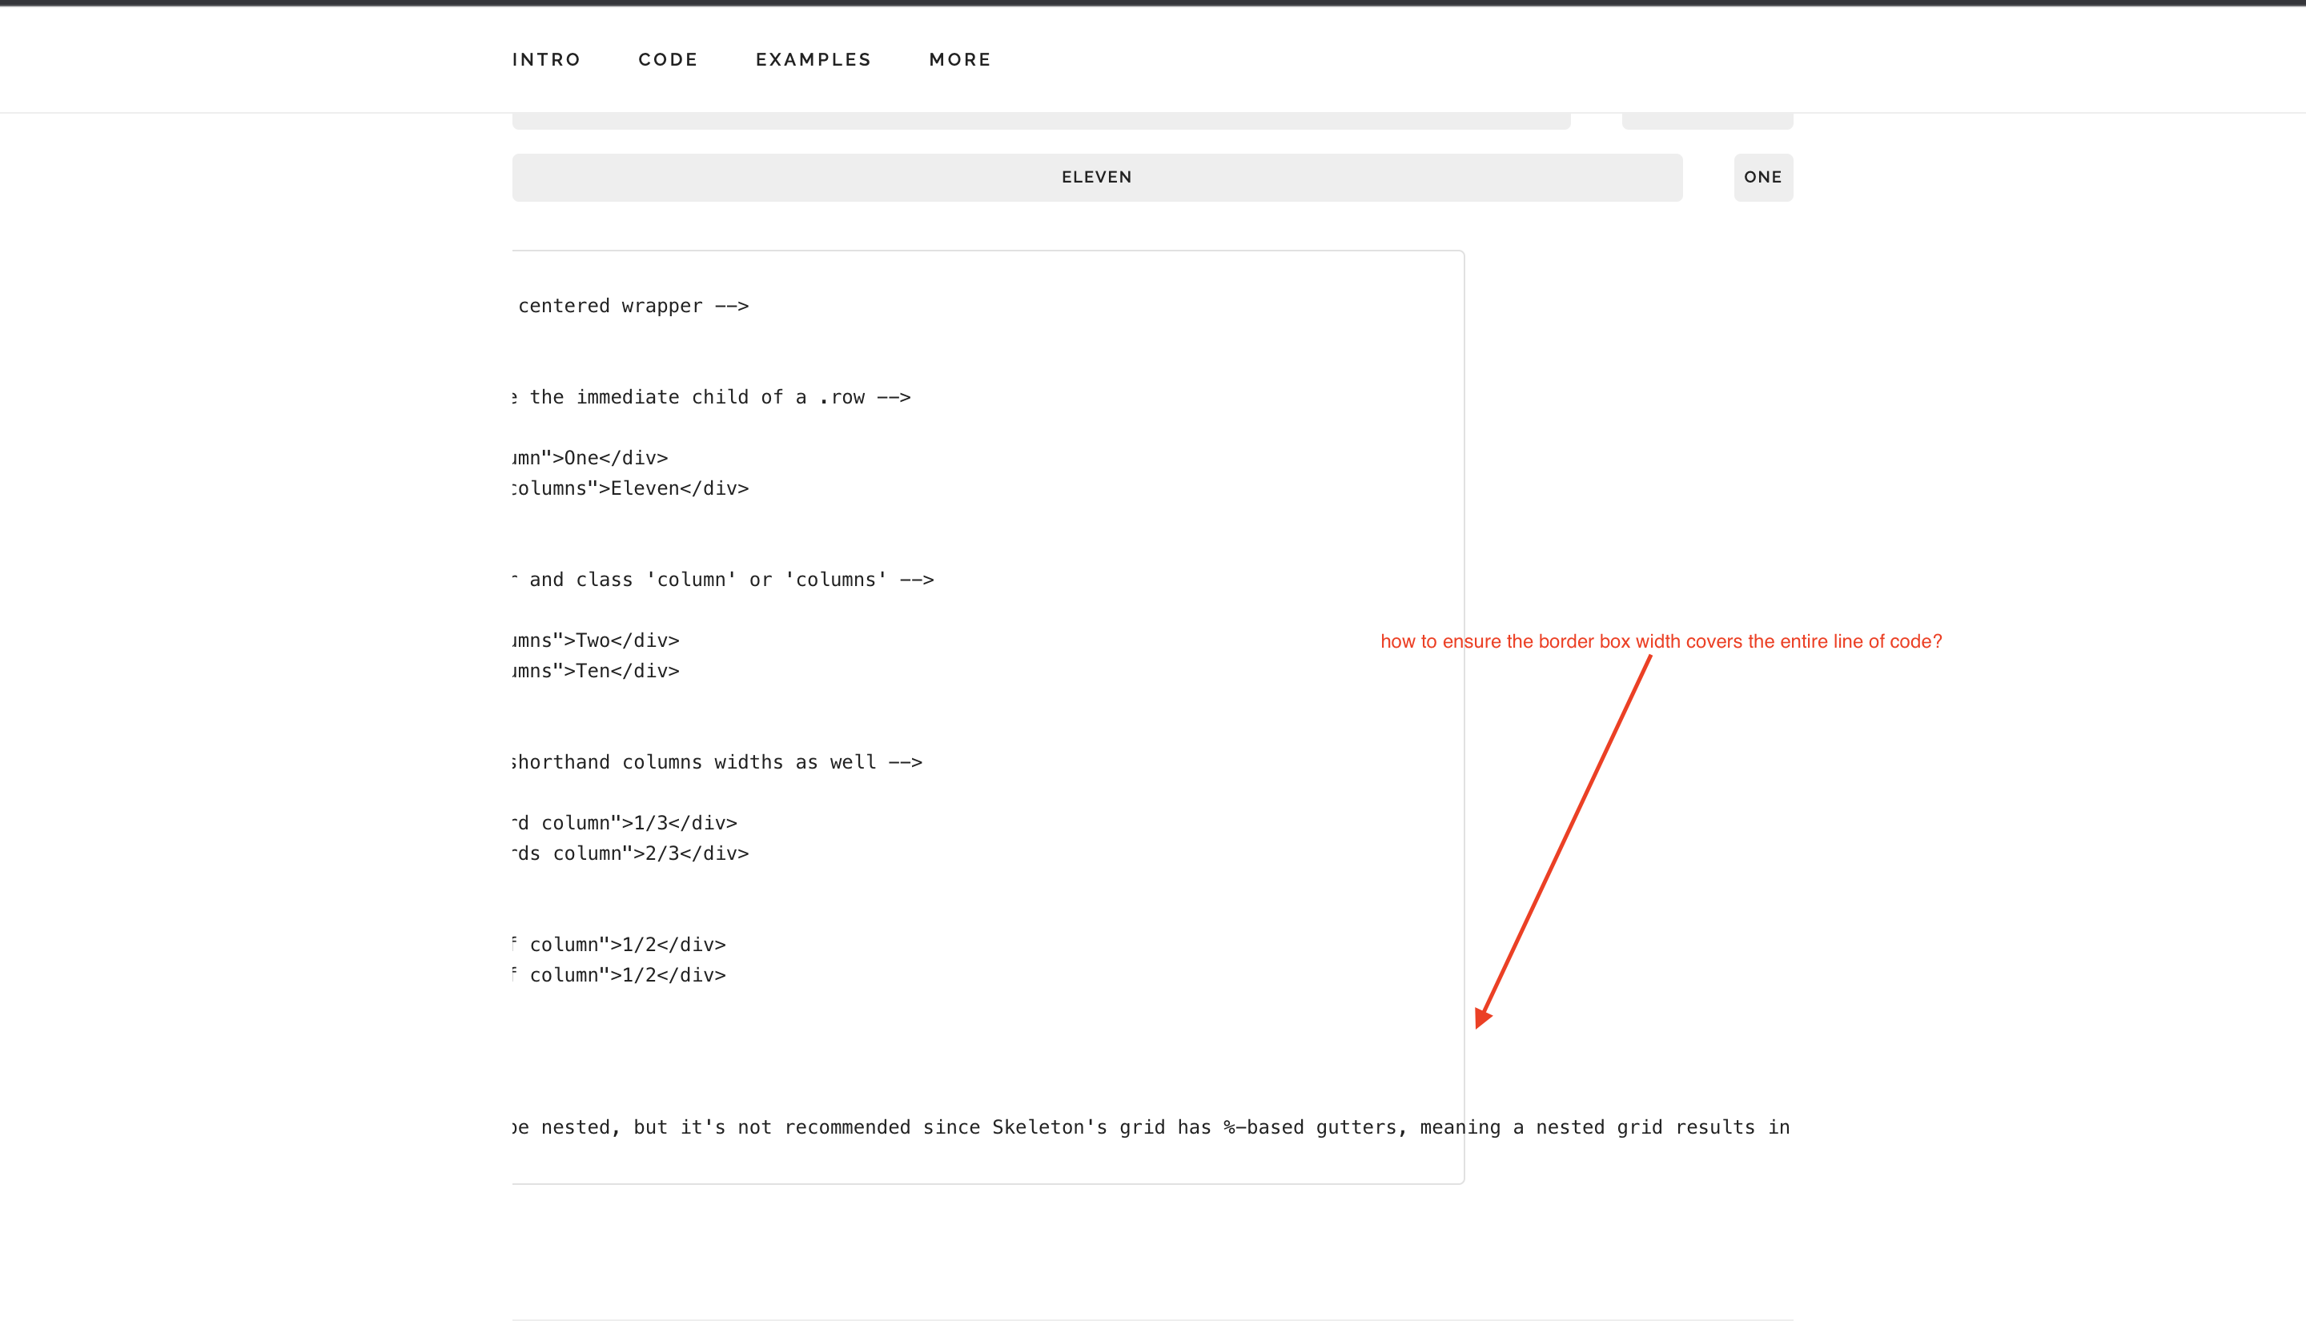Select the 'One</div>' code line
Viewport: 2306px width, 1321px height.
click(589, 458)
